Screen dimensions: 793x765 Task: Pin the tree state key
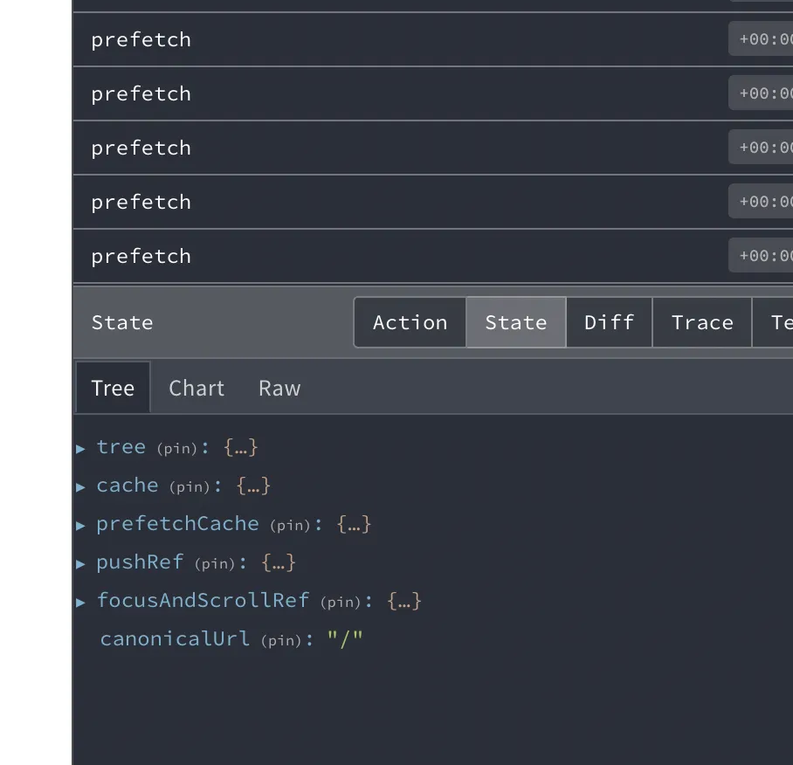(x=177, y=448)
